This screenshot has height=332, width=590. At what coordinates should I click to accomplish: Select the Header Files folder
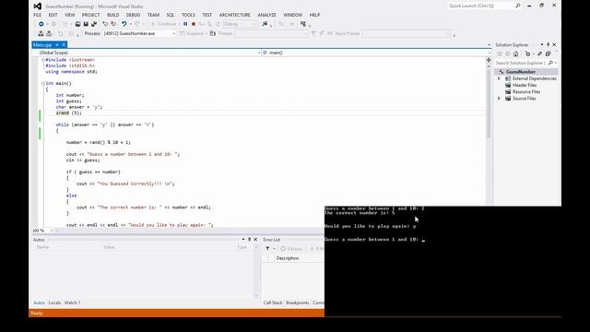click(525, 86)
